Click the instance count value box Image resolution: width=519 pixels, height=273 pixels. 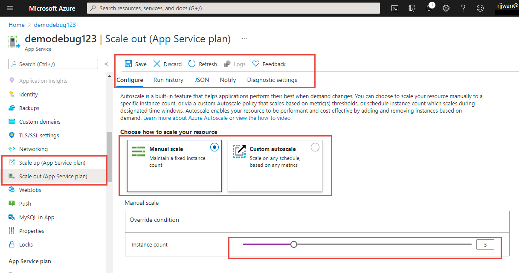485,244
